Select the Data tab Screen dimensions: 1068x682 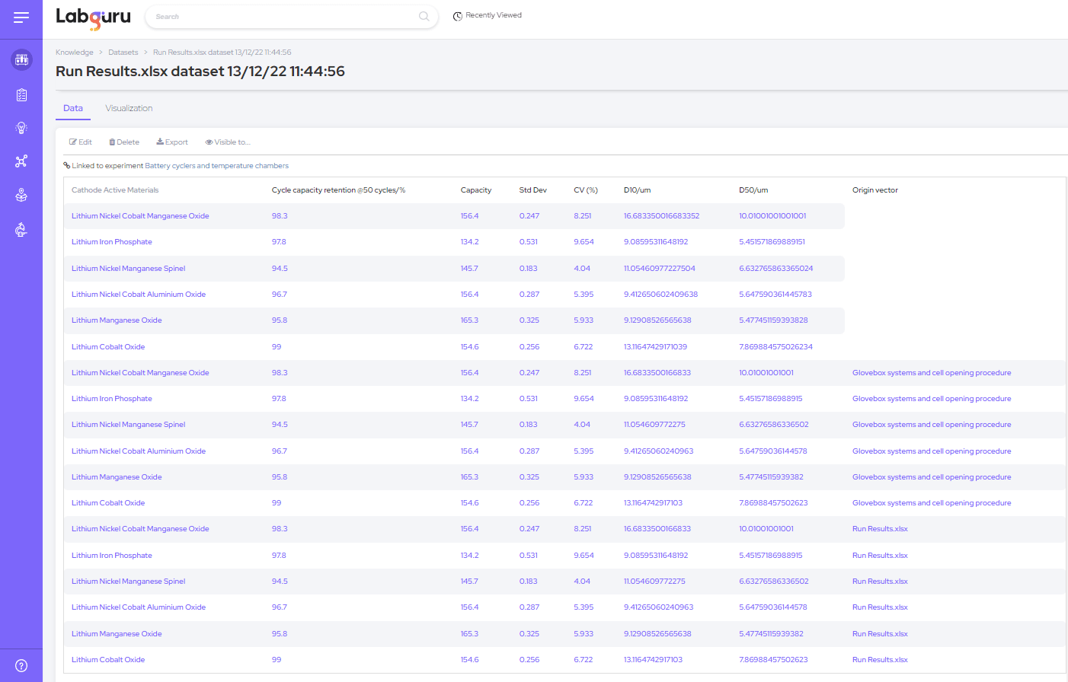pos(72,108)
